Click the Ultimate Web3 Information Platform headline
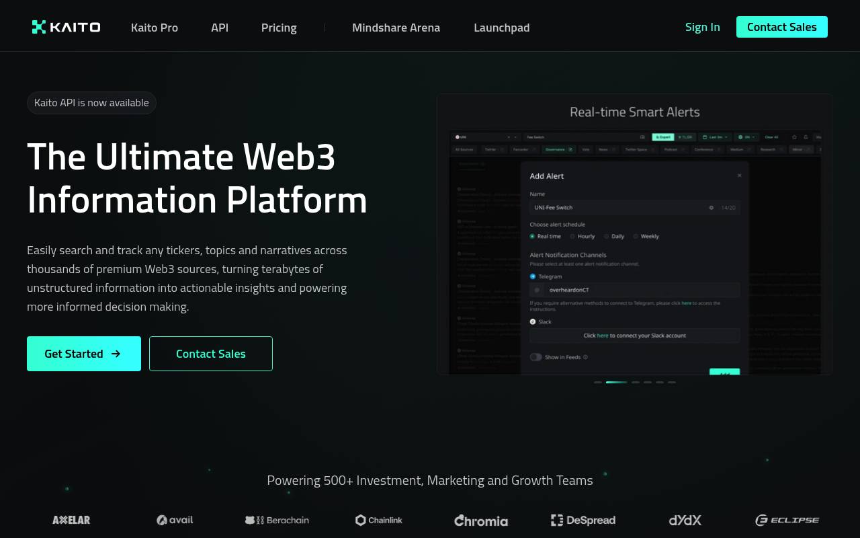Image resolution: width=860 pixels, height=538 pixels. click(197, 178)
